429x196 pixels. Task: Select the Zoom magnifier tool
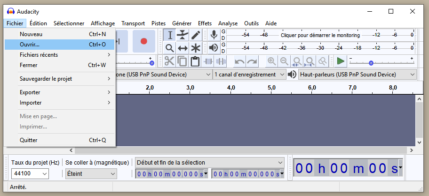pos(170,48)
